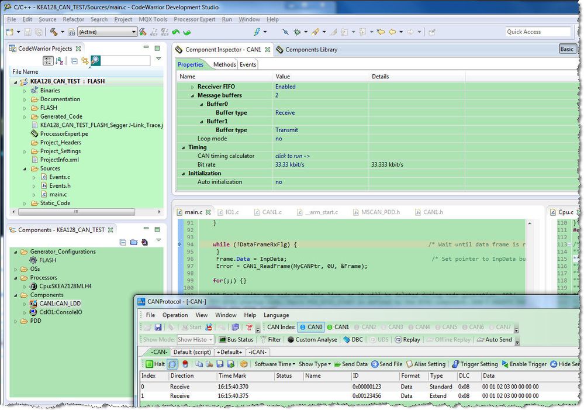Click the hammer Build icon in the toolbar
This screenshot has width=584, height=410.
click(x=54, y=32)
